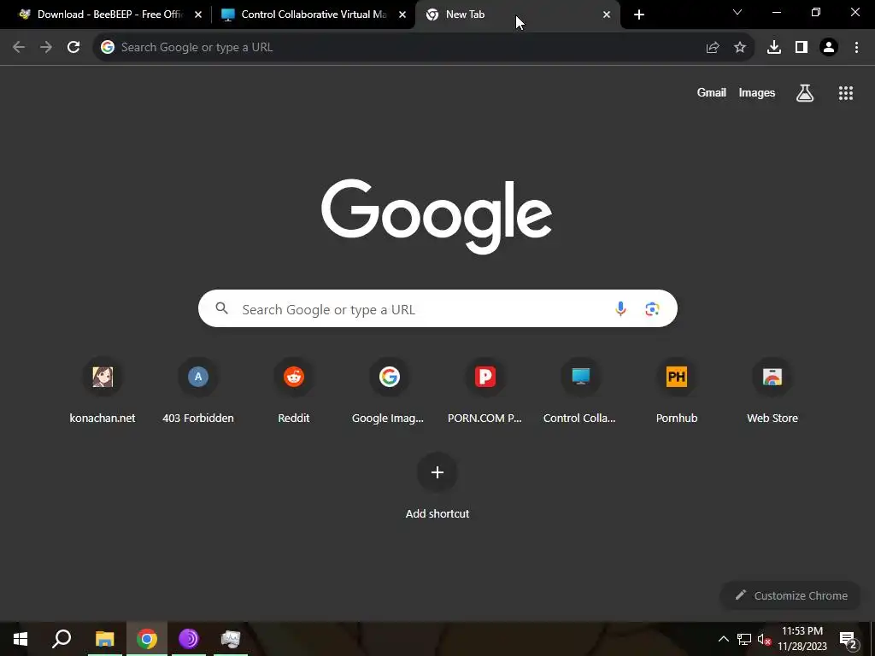Viewport: 875px width, 656px height.
Task: Reload the page with the refresh icon
Action: (73, 48)
